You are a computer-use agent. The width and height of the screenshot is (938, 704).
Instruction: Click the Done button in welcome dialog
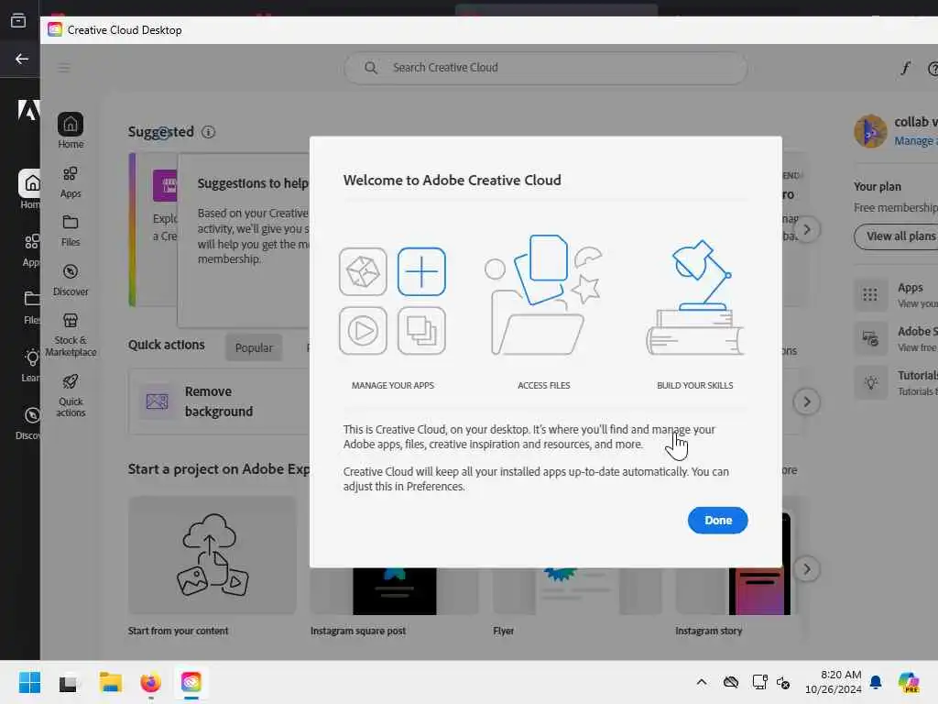[717, 521]
